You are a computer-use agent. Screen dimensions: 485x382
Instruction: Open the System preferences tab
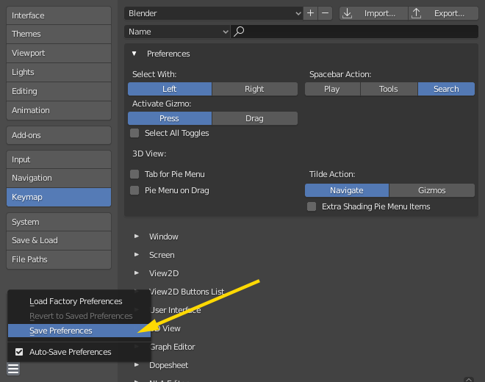tap(59, 222)
